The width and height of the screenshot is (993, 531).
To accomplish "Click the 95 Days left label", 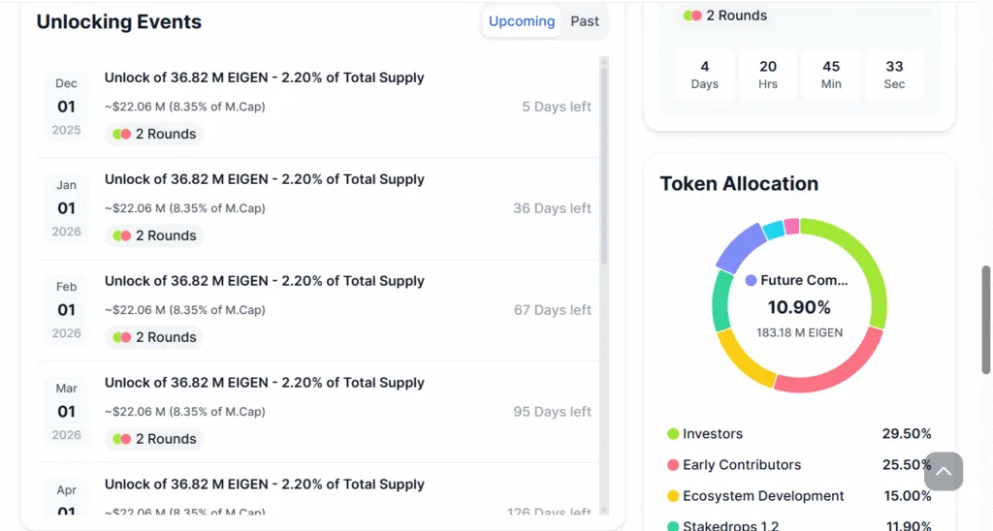I will tap(552, 412).
